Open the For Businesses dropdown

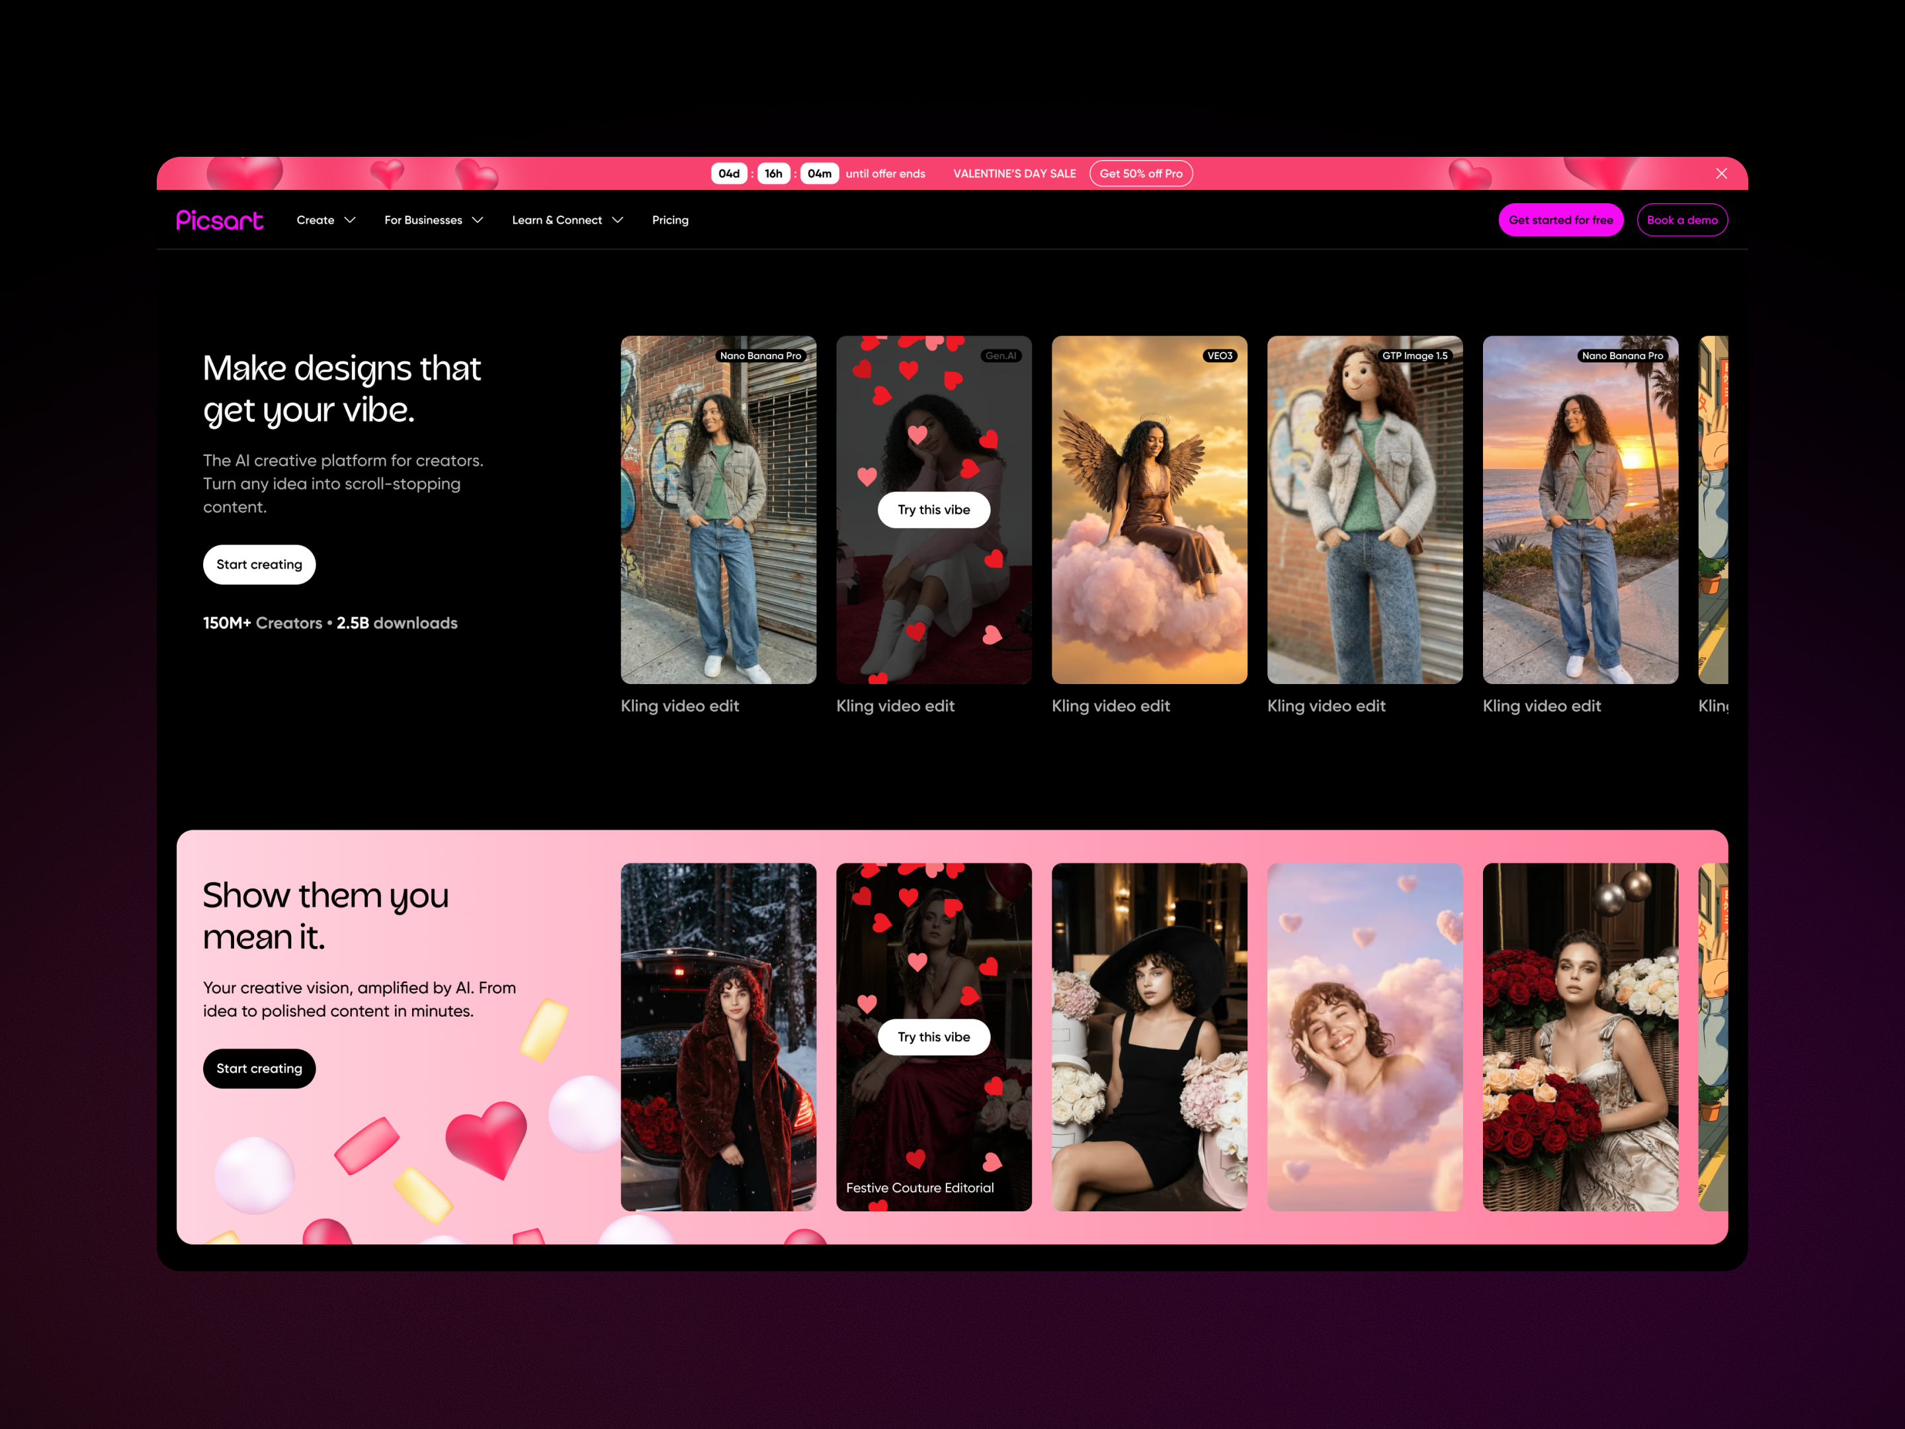pos(433,220)
